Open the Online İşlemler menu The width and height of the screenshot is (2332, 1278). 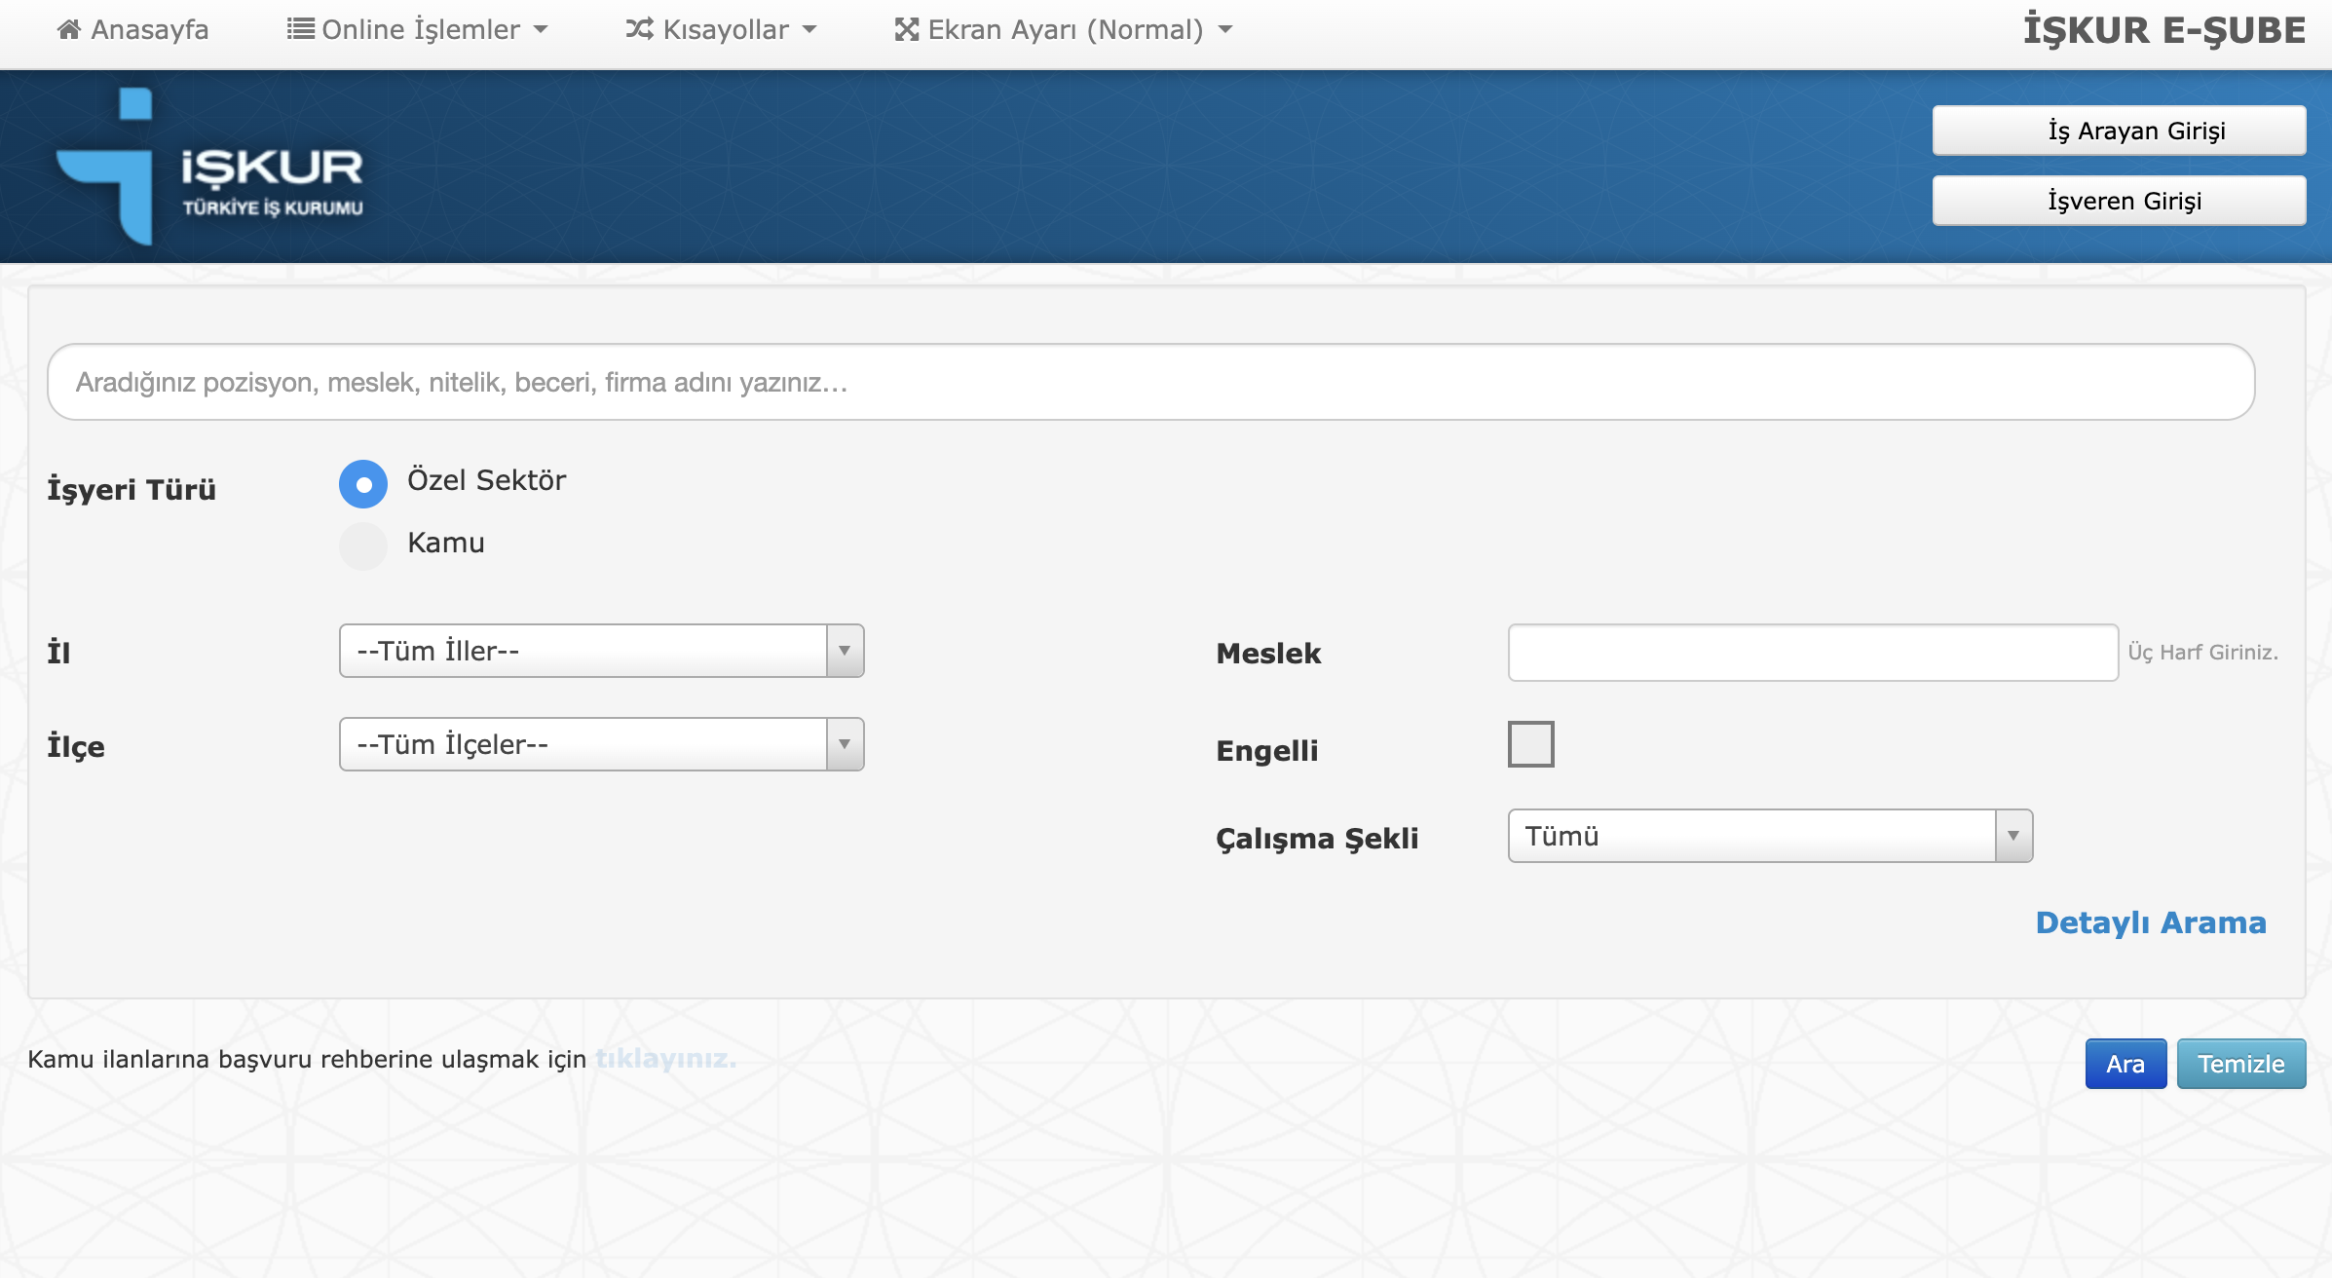(420, 30)
